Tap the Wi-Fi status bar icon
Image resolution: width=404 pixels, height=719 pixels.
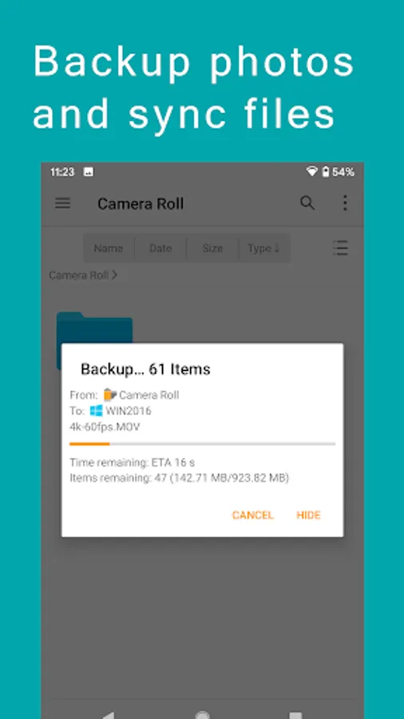tap(312, 172)
